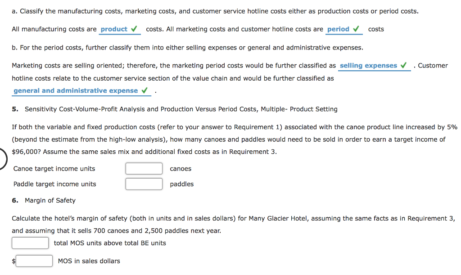
Task: Select the total MOS units input box
Action: [30, 243]
